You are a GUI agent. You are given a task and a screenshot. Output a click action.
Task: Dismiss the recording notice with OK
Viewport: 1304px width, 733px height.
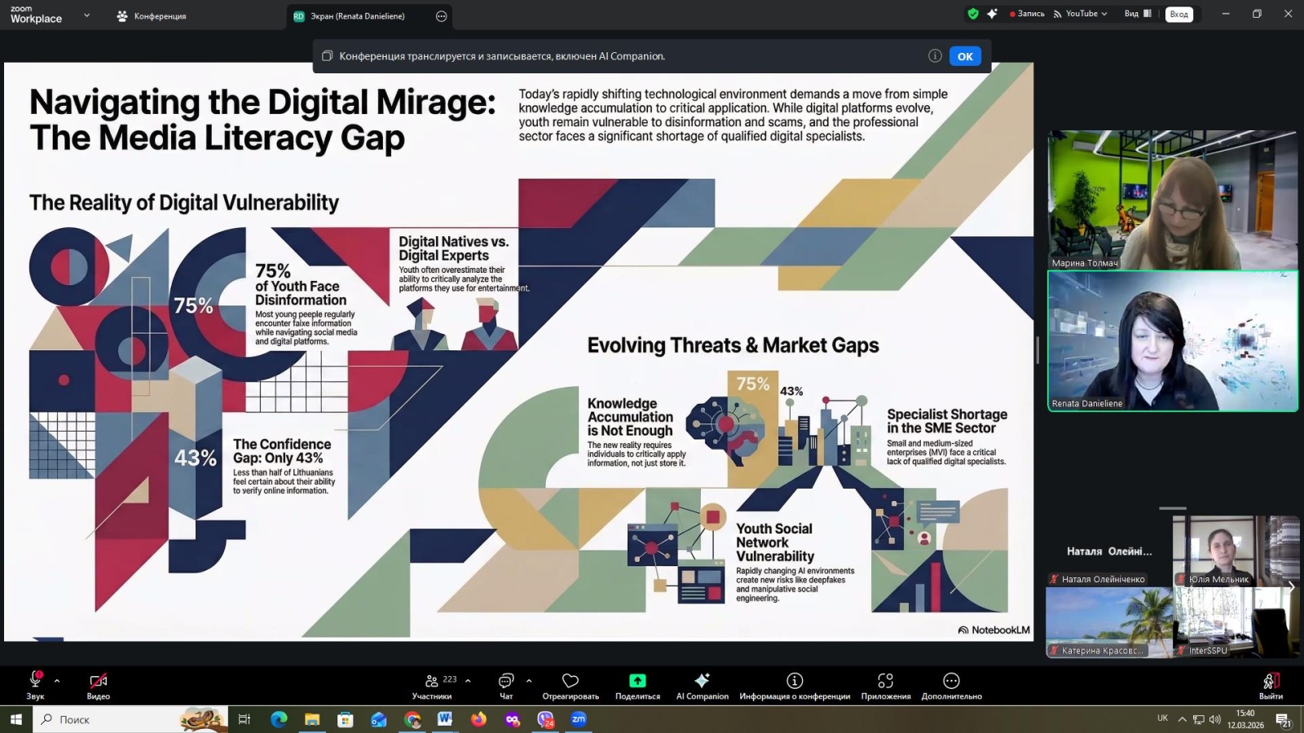click(x=965, y=56)
